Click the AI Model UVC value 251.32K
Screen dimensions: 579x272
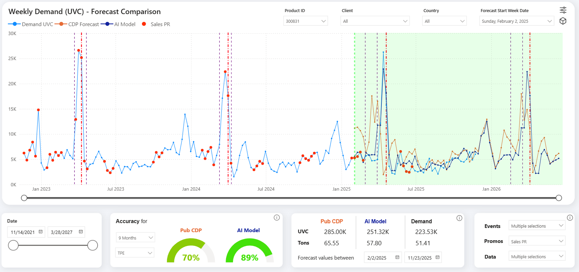tap(378, 232)
